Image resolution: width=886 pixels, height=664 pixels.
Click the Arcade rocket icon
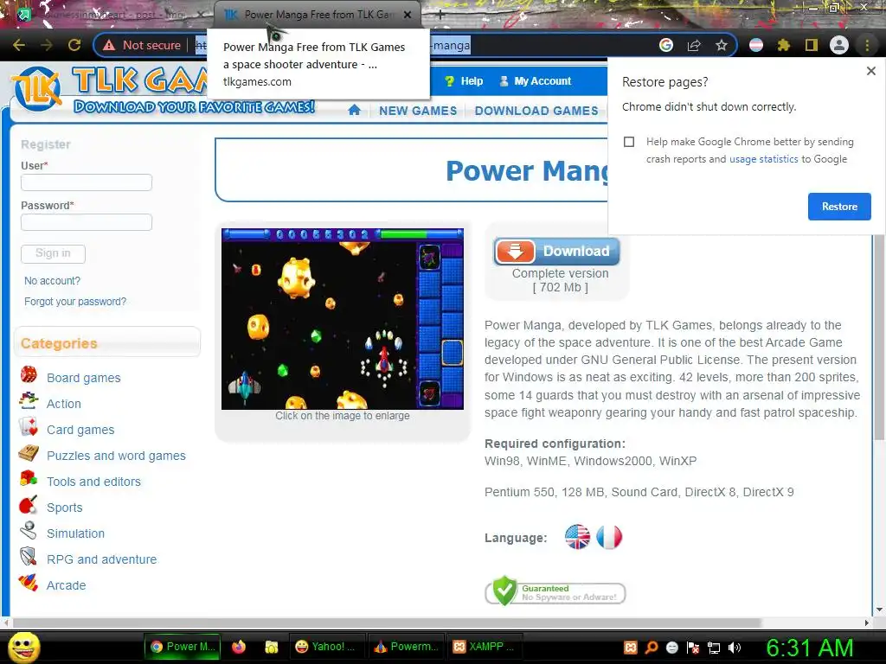click(x=29, y=583)
